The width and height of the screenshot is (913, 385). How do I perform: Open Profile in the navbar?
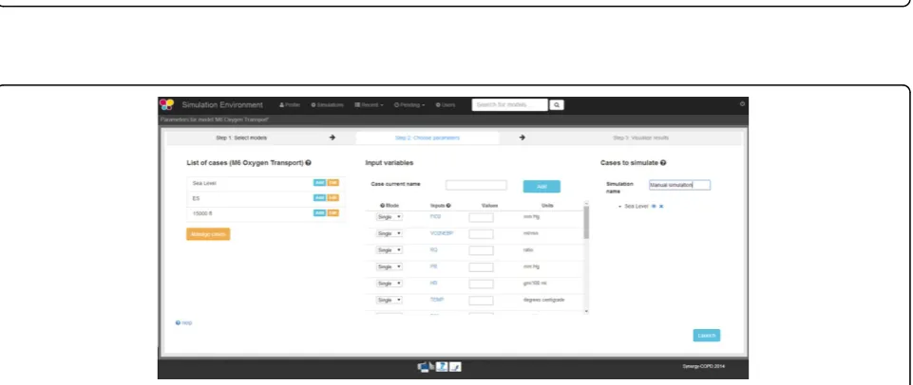point(290,105)
